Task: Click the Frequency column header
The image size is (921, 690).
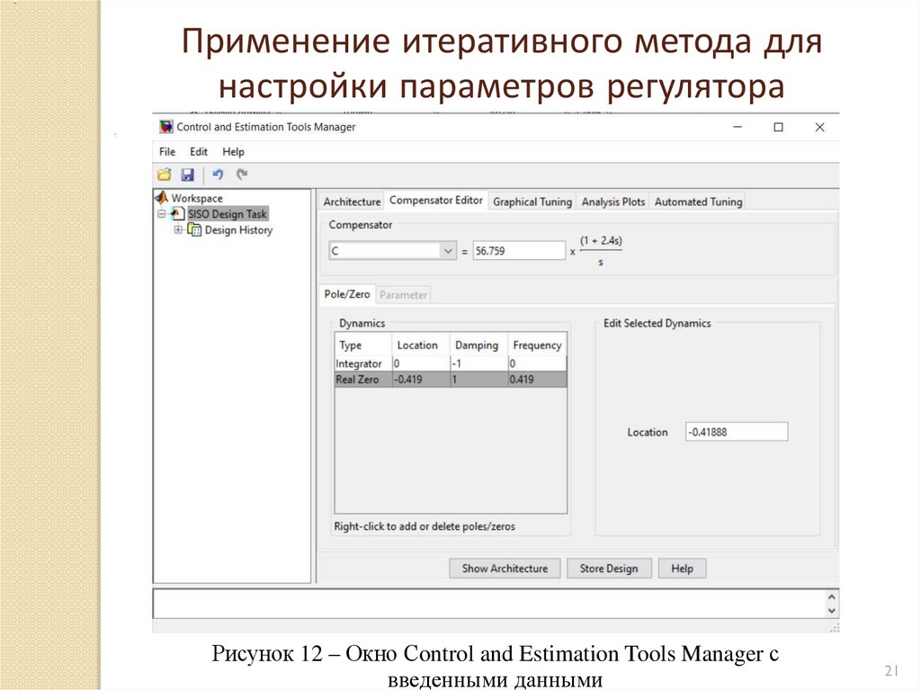Action: click(537, 345)
